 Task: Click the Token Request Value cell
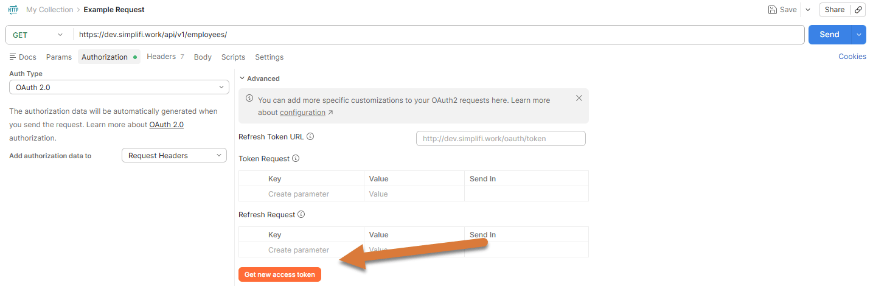tap(414, 194)
